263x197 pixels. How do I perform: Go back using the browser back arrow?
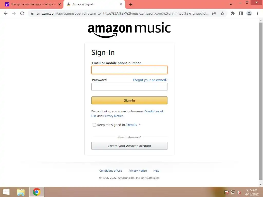(6, 13)
